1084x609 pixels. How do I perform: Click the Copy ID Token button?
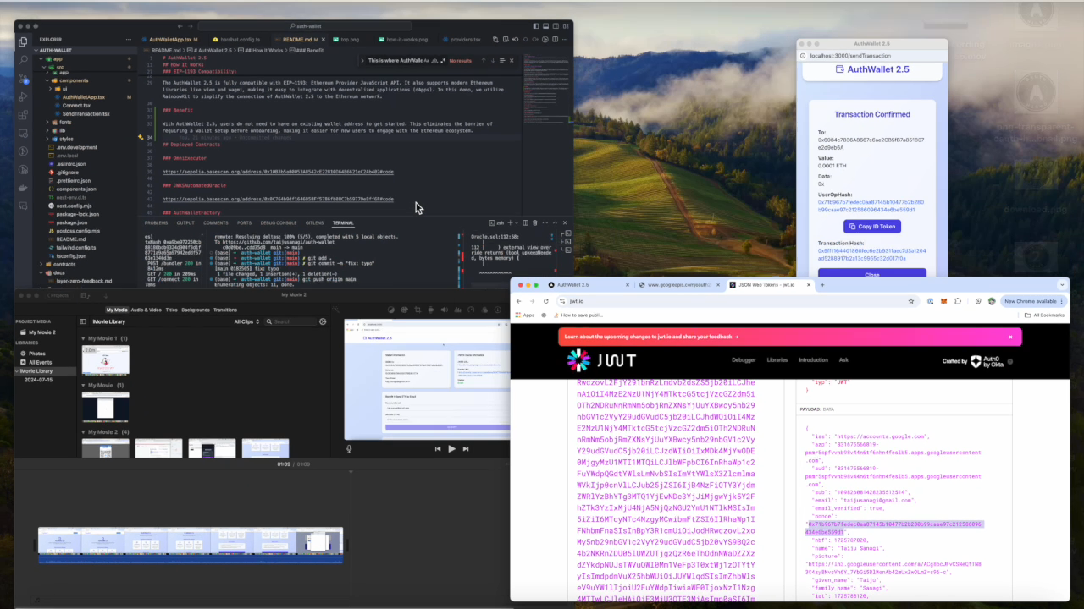coord(872,227)
